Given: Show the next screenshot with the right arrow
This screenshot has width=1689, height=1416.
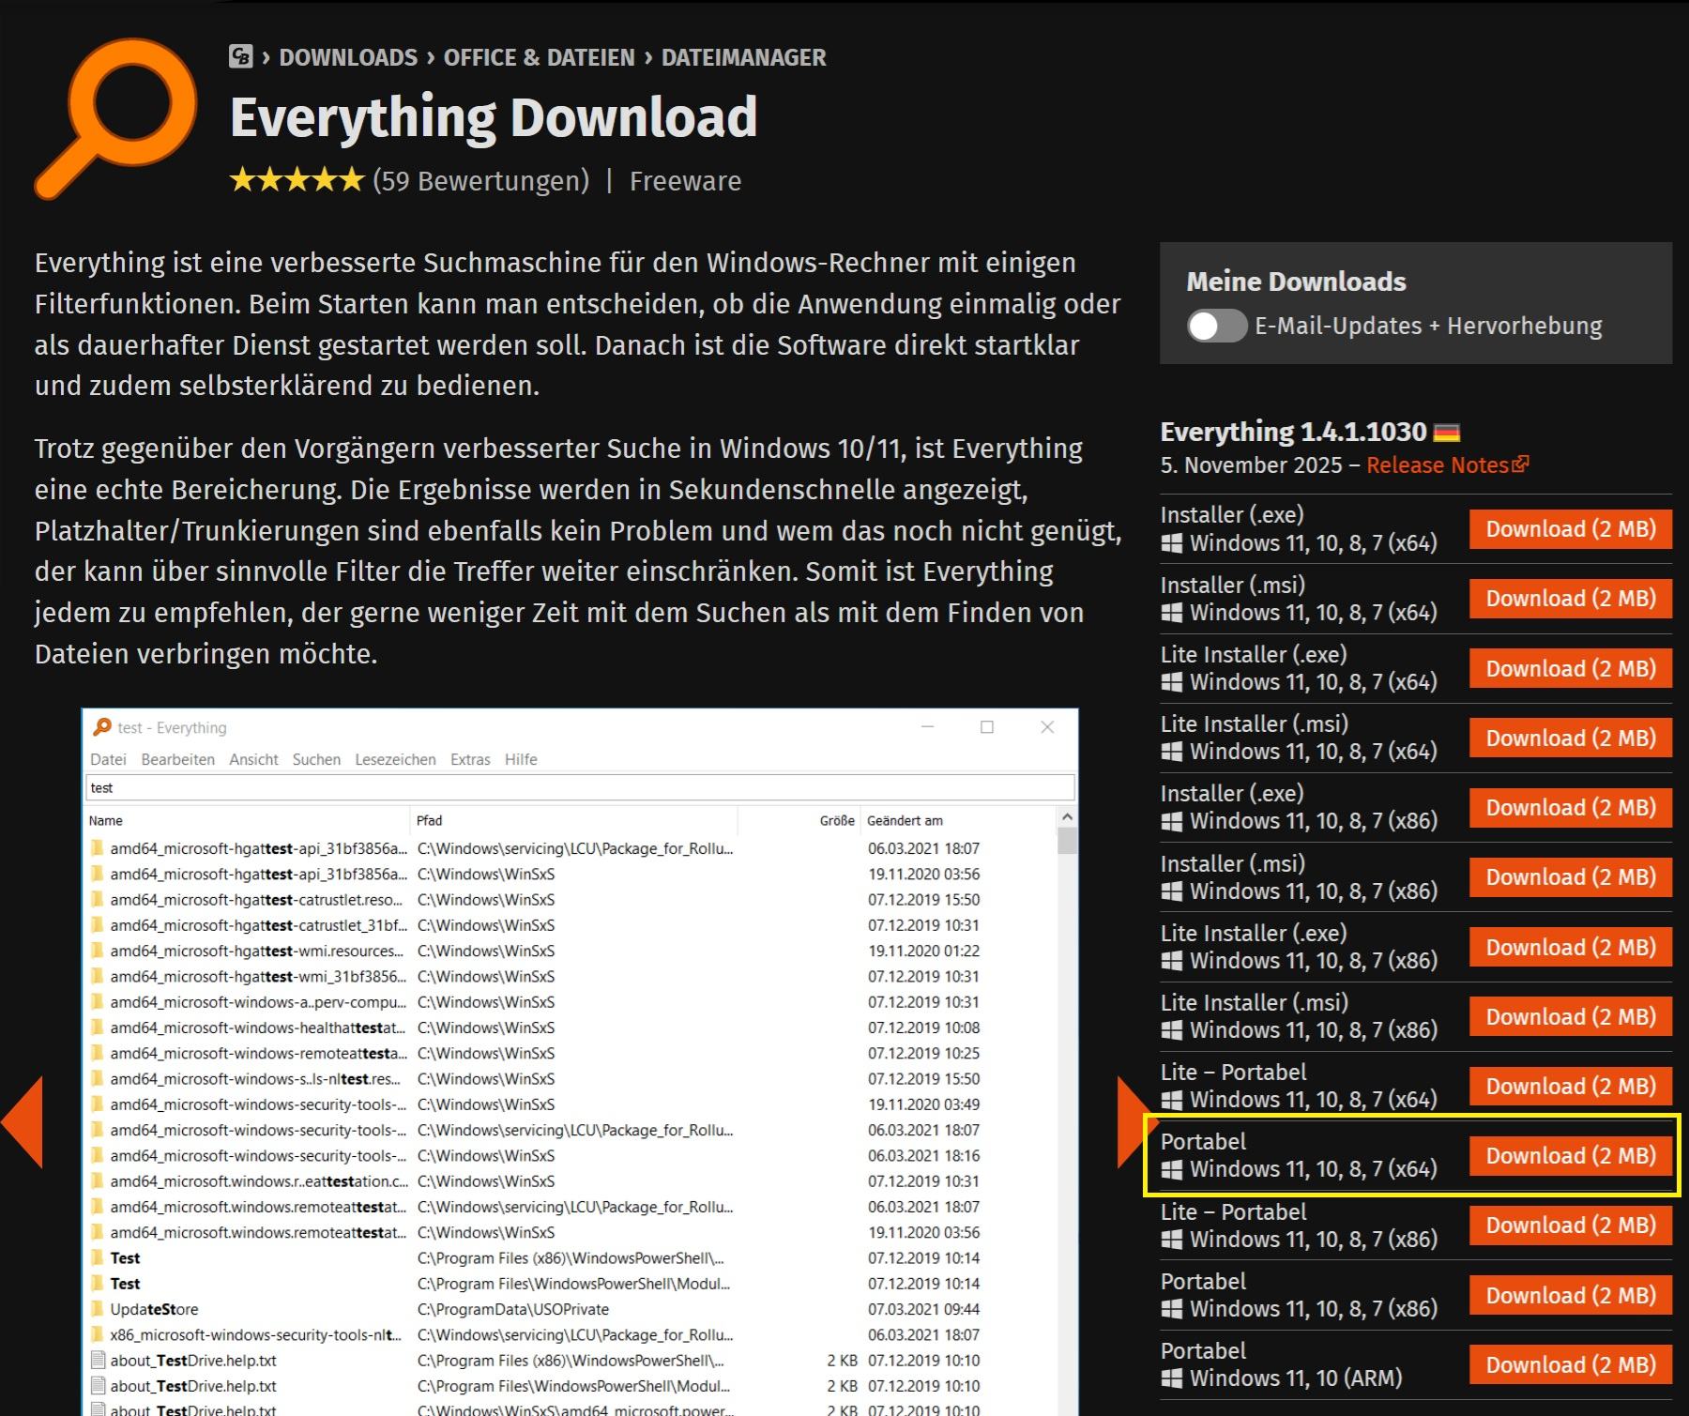Looking at the screenshot, I should [x=1137, y=1122].
